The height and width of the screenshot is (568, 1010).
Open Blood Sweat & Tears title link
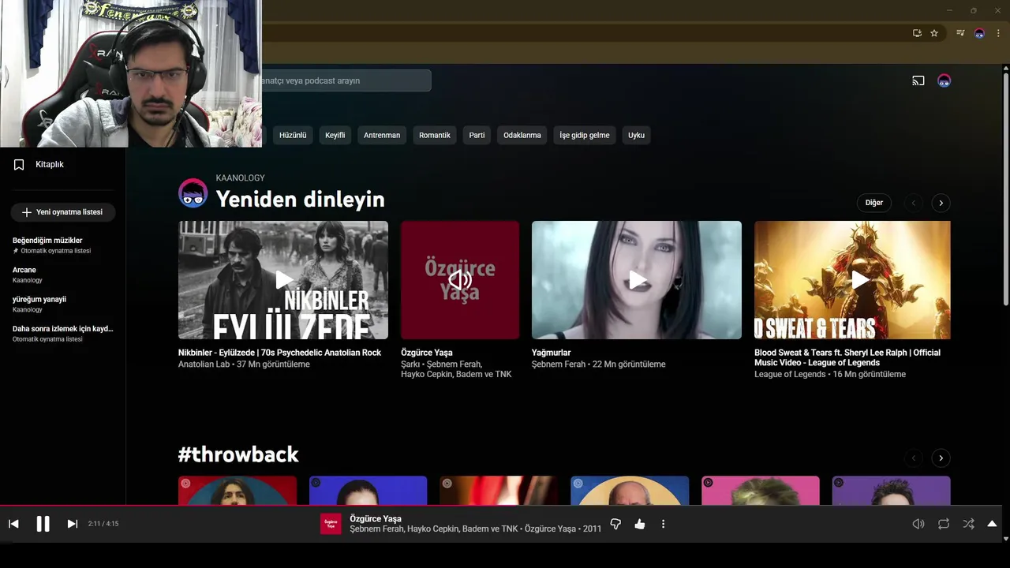(x=847, y=357)
